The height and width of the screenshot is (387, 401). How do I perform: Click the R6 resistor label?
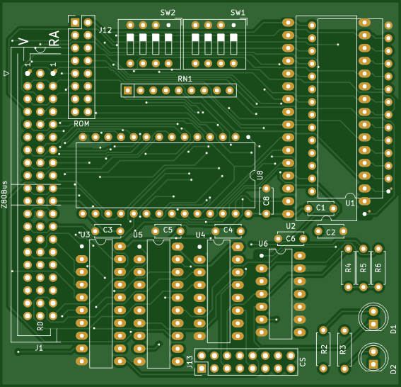378,268
